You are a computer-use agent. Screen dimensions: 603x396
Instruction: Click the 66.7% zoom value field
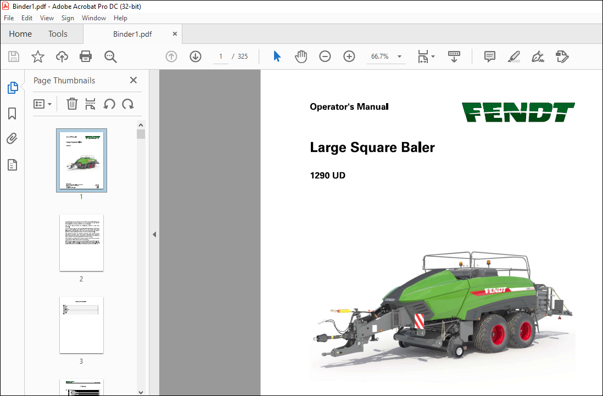(380, 56)
